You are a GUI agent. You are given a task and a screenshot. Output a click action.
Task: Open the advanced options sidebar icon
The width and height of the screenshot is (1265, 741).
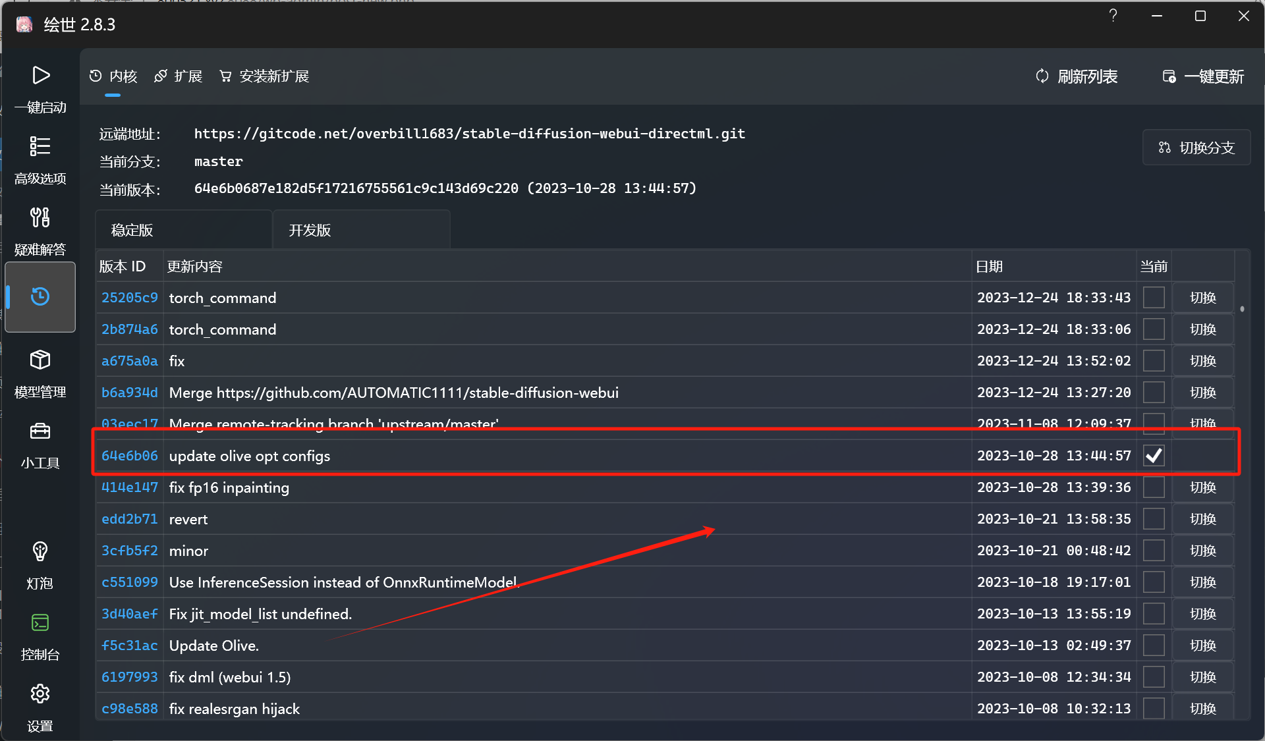click(40, 147)
